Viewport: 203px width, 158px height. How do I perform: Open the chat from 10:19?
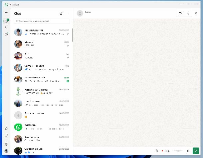point(42,68)
